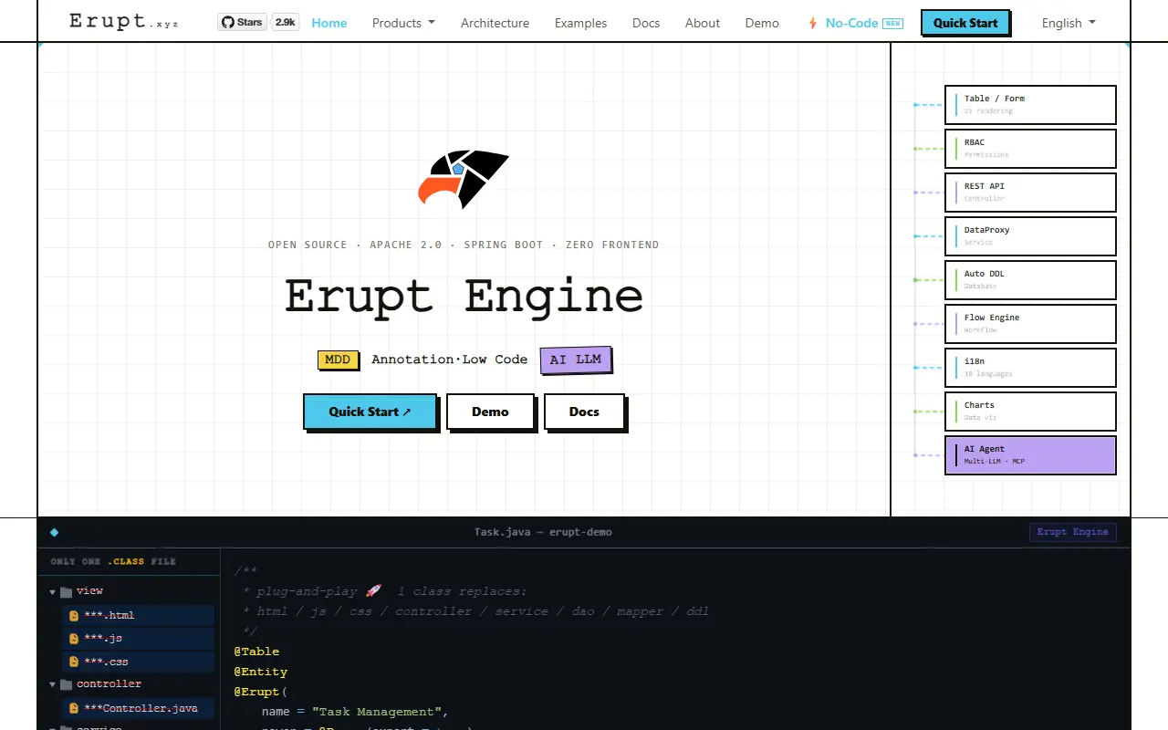Image resolution: width=1168 pixels, height=730 pixels.
Task: Open the Demo nav item in the header
Action: [762, 23]
